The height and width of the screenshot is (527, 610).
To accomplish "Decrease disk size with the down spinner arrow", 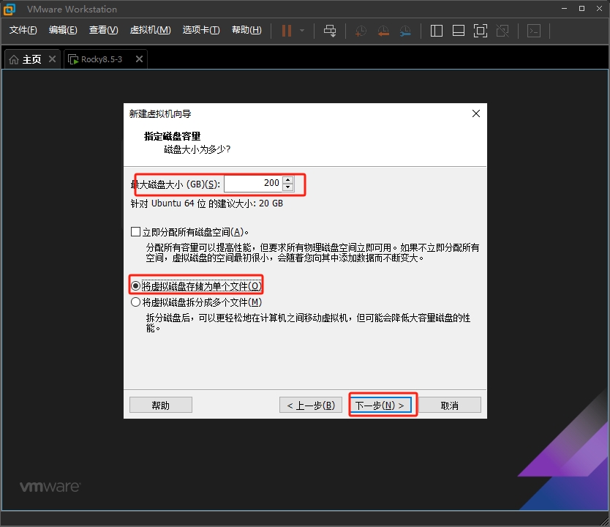I will click(288, 187).
